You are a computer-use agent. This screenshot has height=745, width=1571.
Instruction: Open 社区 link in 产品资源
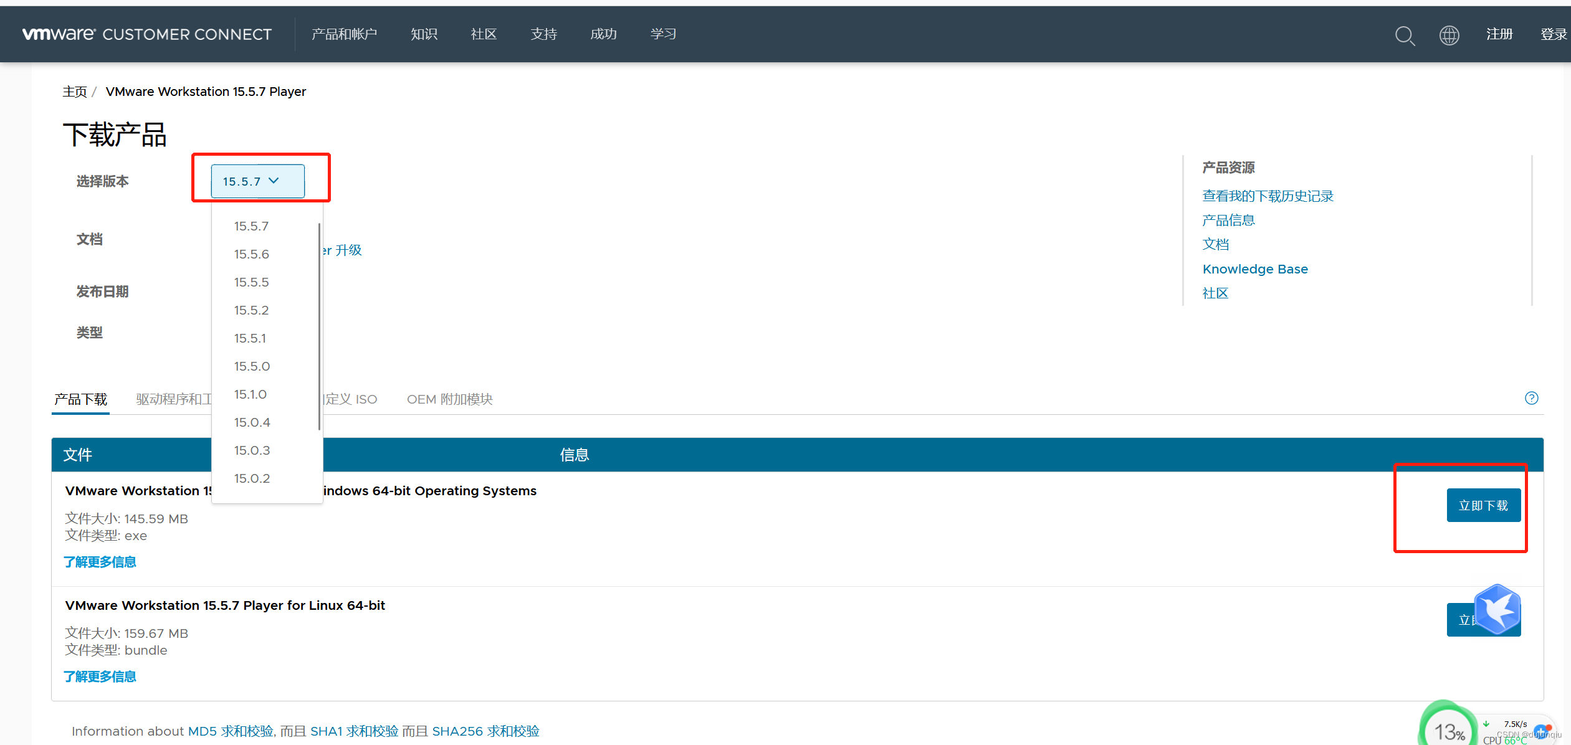pos(1215,293)
